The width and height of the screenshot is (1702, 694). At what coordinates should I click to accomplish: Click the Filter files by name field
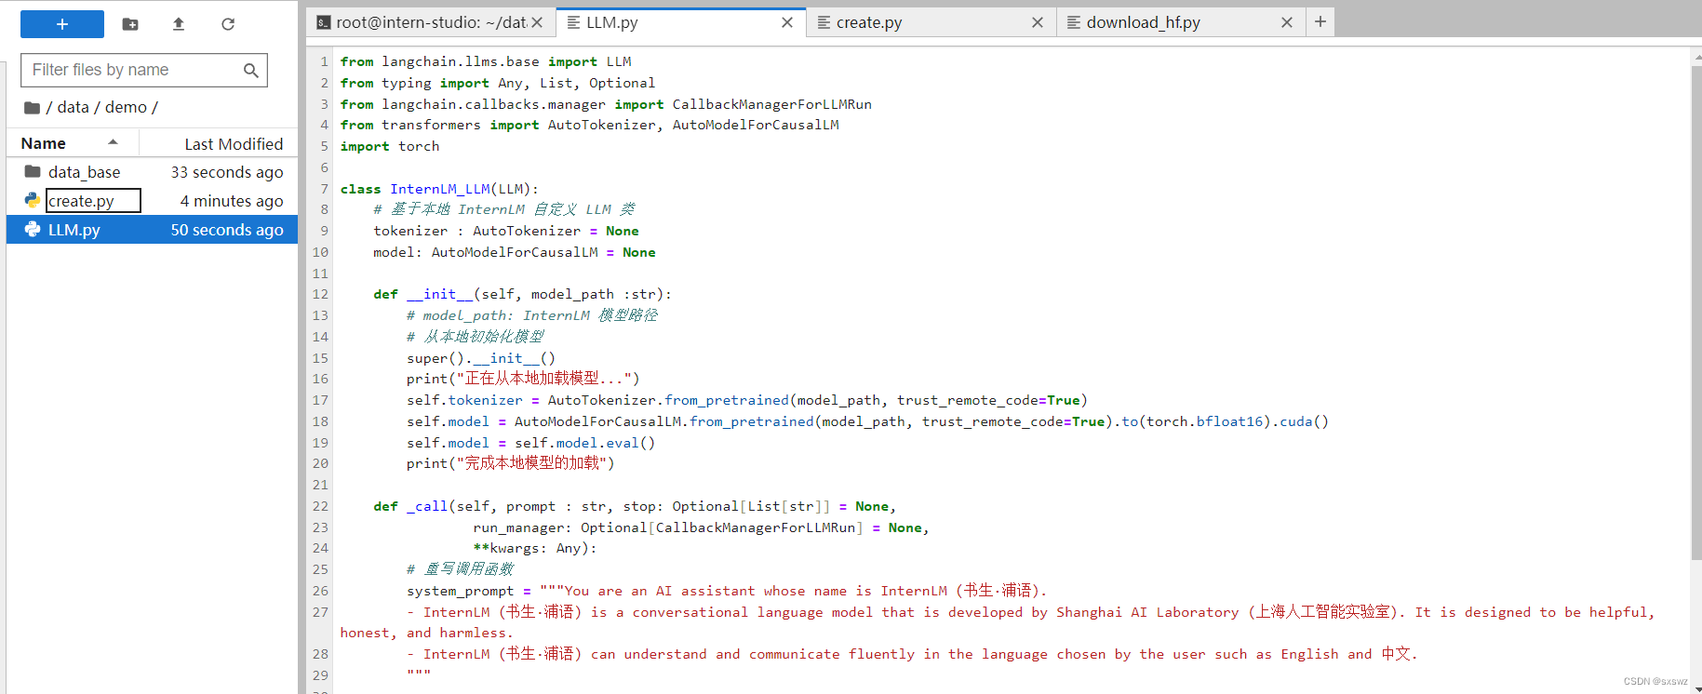pos(143,70)
